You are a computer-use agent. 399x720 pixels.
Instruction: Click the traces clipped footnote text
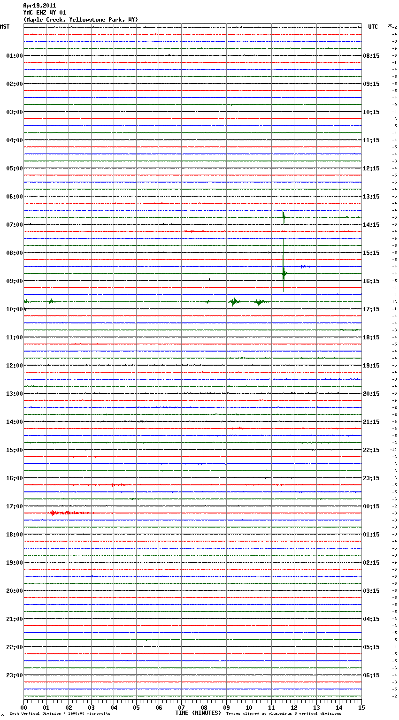coord(284,714)
